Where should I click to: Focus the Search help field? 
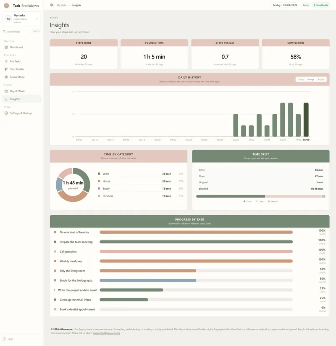[x=21, y=32]
